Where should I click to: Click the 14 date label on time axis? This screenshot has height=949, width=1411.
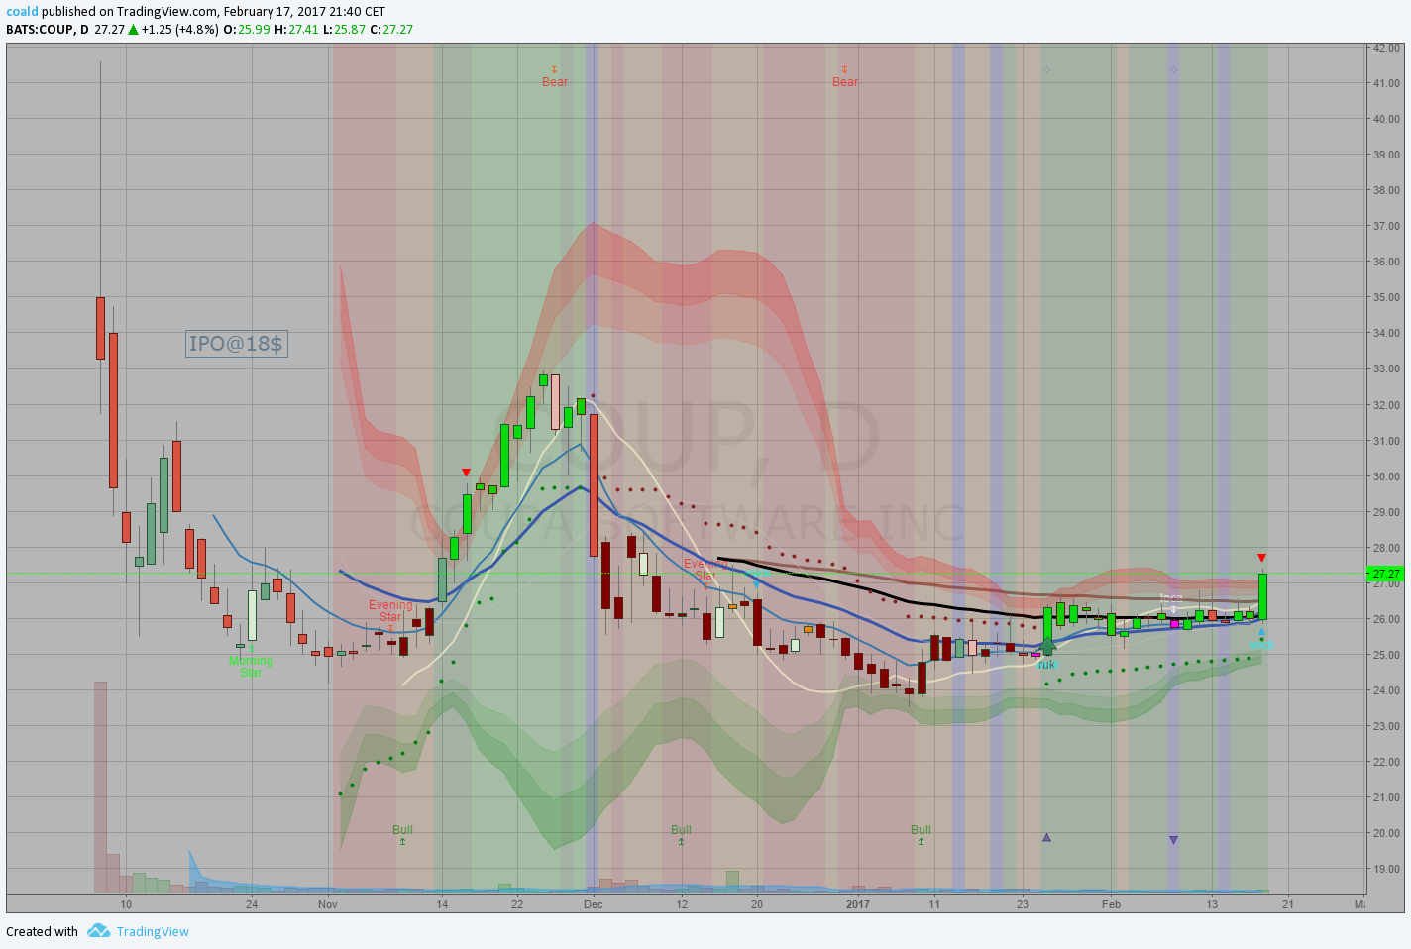442,904
